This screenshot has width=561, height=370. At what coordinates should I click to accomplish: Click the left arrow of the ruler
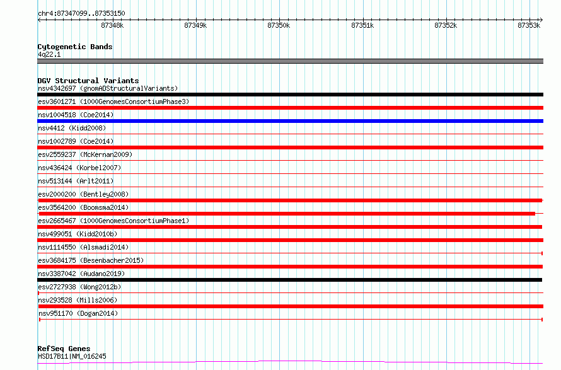click(x=39, y=20)
